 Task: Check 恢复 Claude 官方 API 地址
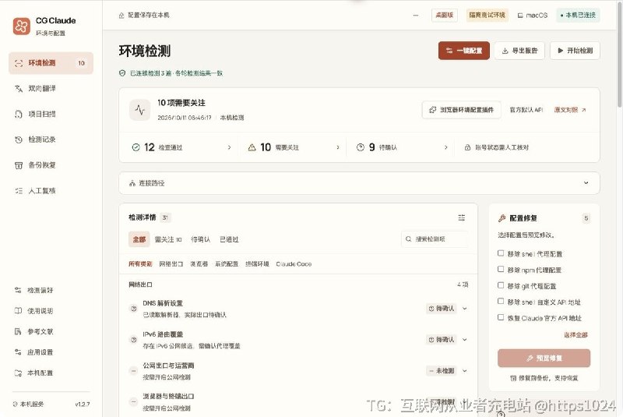click(x=501, y=317)
